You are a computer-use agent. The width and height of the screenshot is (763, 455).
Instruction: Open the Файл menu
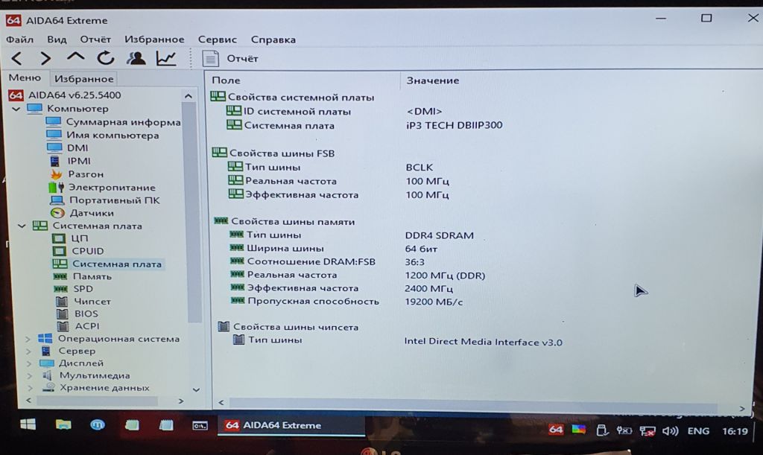pyautogui.click(x=20, y=39)
